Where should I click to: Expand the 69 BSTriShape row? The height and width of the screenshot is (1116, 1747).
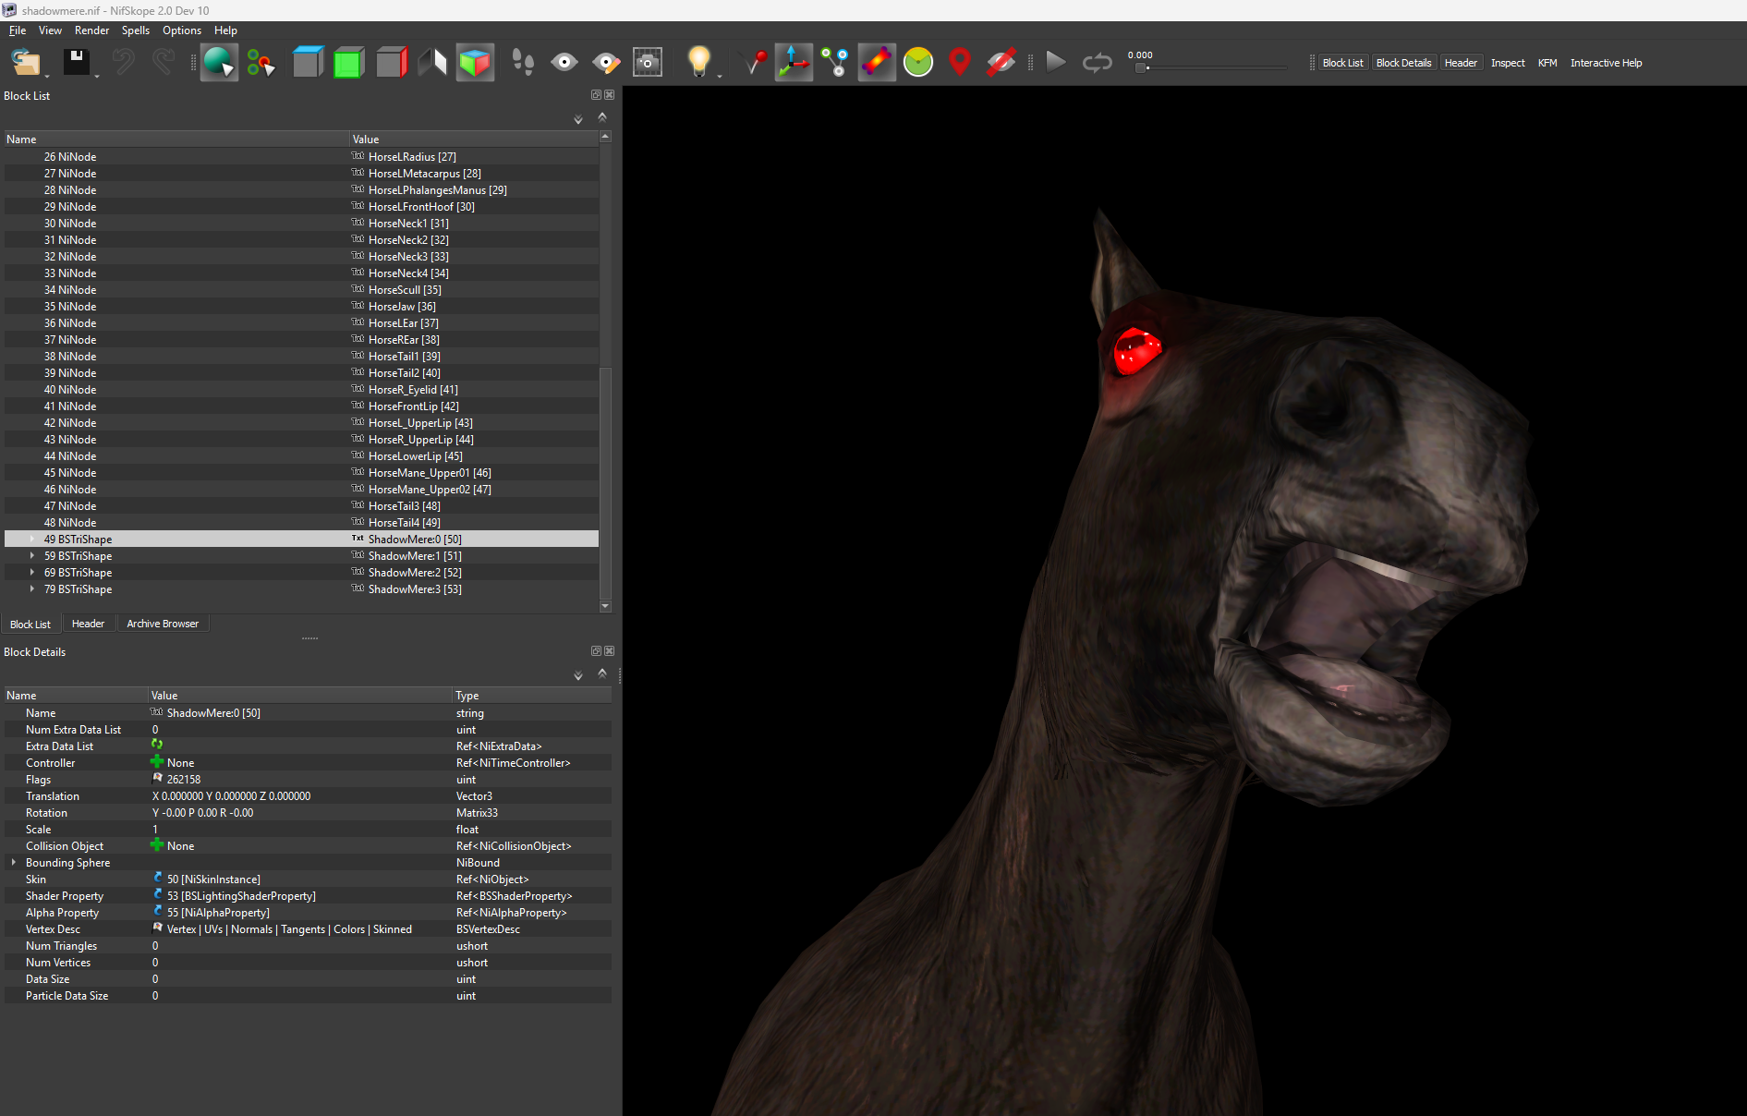coord(32,573)
